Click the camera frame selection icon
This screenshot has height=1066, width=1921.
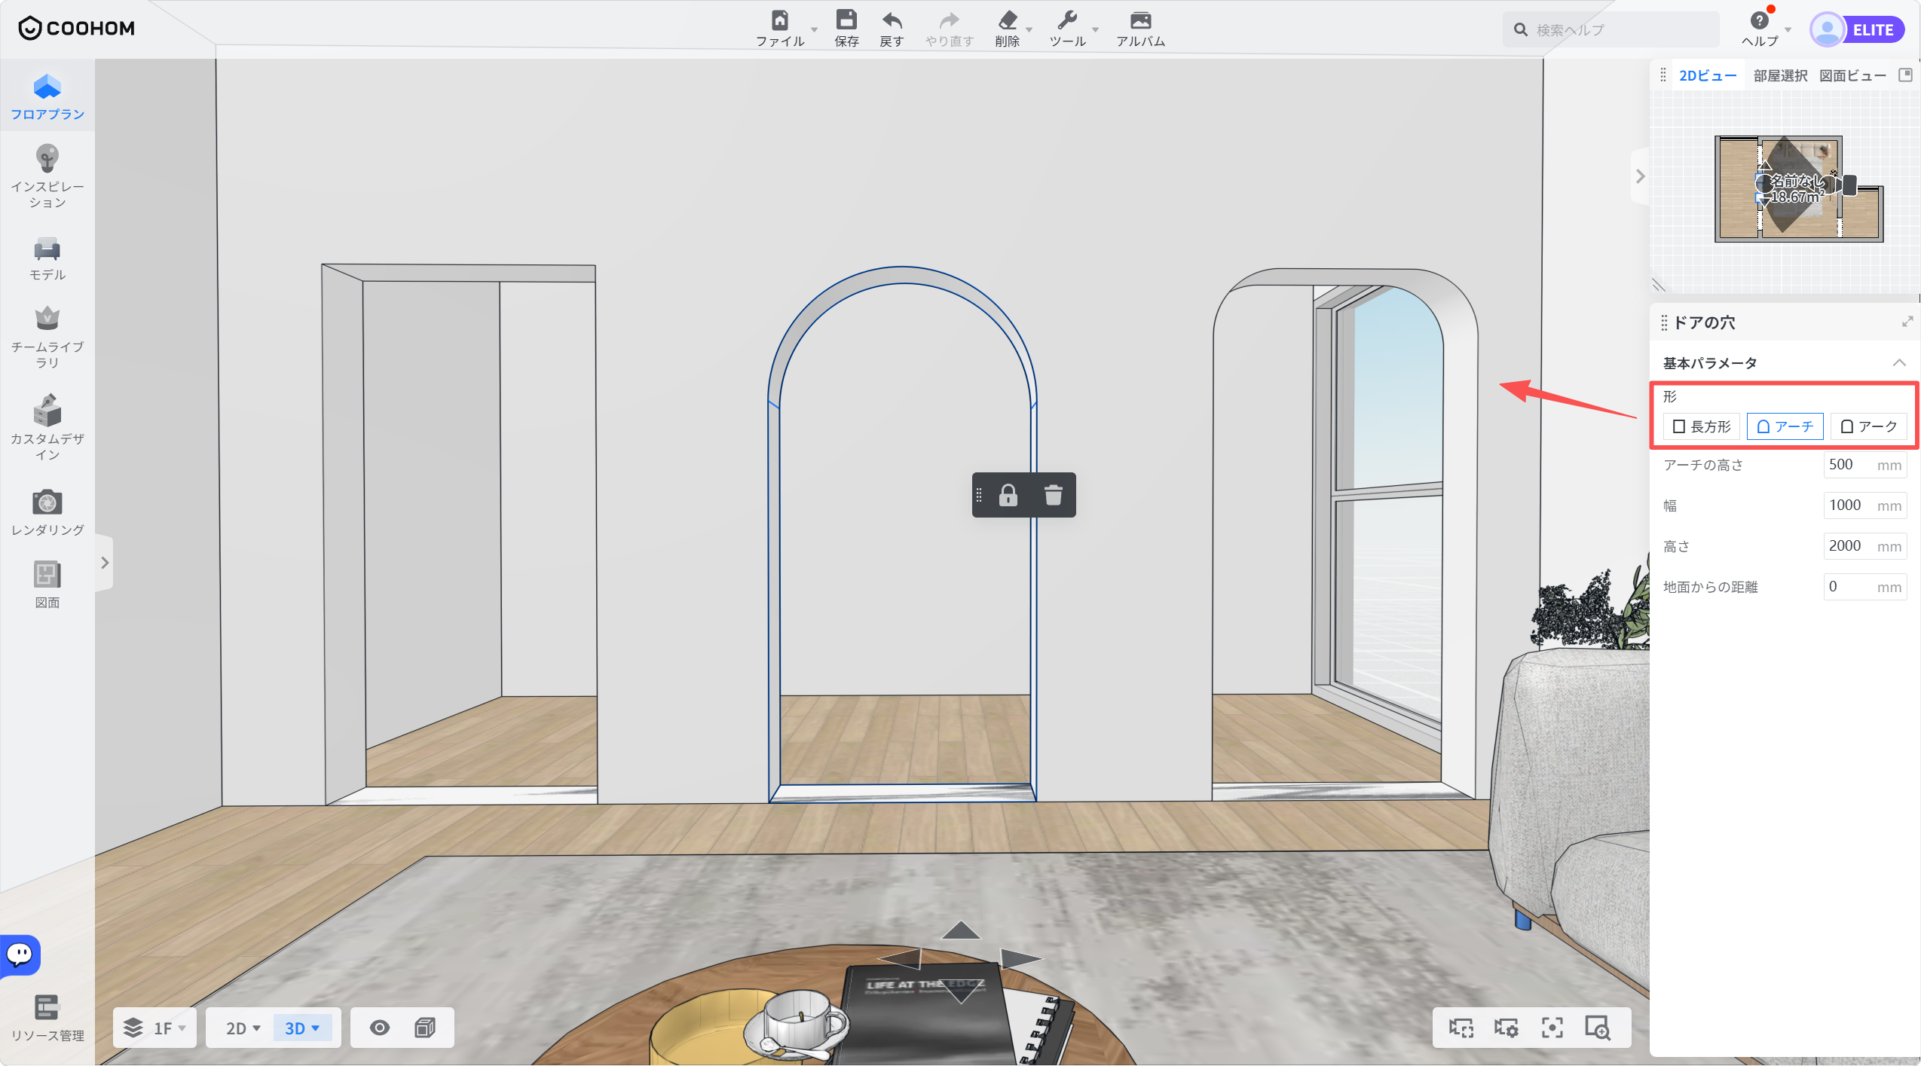(1461, 1028)
